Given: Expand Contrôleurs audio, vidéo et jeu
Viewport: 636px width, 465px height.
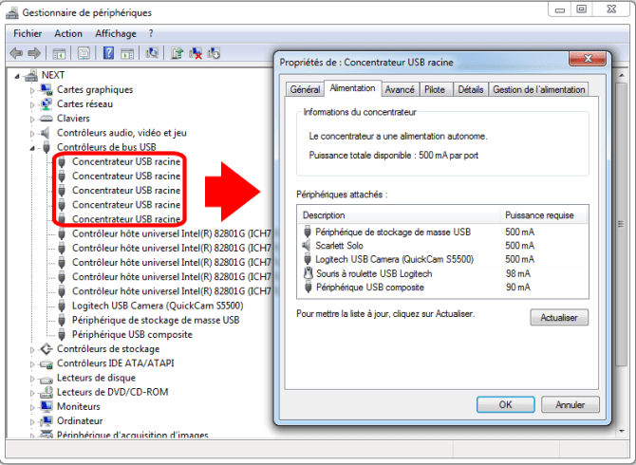Looking at the screenshot, I should point(32,134).
